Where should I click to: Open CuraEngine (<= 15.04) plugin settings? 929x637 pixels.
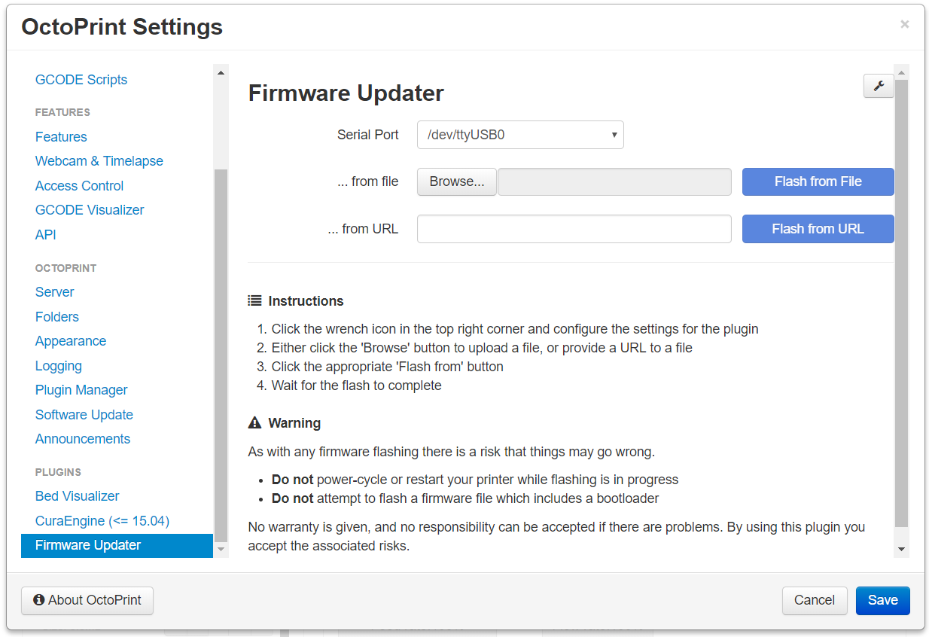(x=102, y=521)
